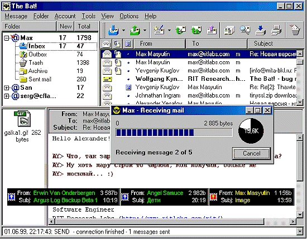Click the Send queued mail toolbar icon
307x239 pixels.
[135, 30]
